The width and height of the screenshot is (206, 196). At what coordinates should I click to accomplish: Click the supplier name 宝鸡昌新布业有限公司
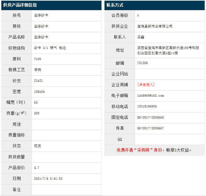(155, 26)
